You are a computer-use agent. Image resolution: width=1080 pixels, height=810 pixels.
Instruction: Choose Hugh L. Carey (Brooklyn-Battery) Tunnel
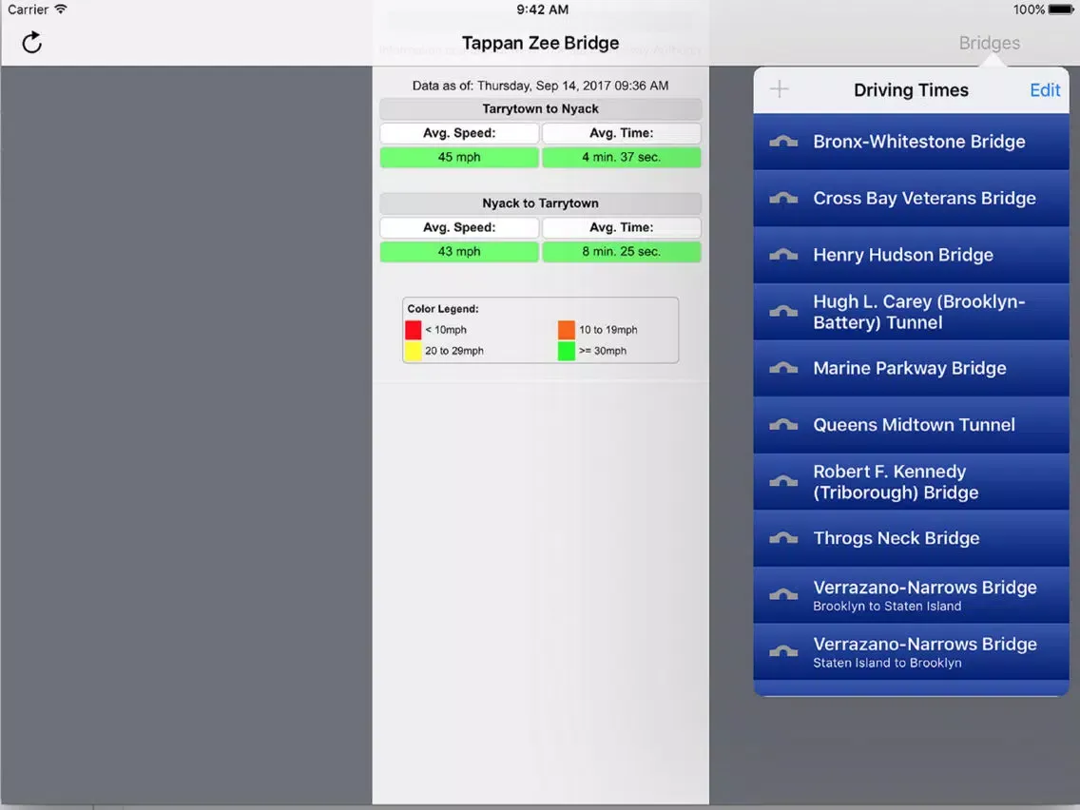(911, 311)
